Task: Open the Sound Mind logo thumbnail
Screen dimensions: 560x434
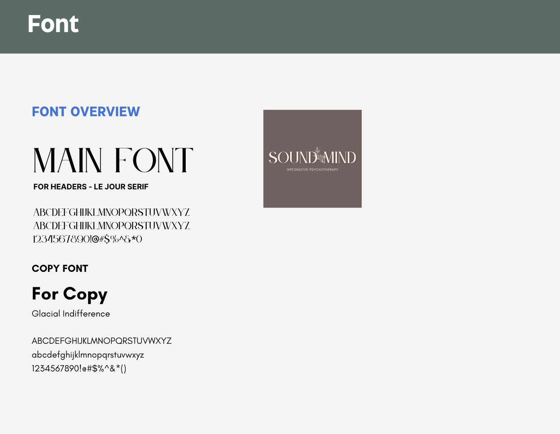Action: pyautogui.click(x=312, y=158)
